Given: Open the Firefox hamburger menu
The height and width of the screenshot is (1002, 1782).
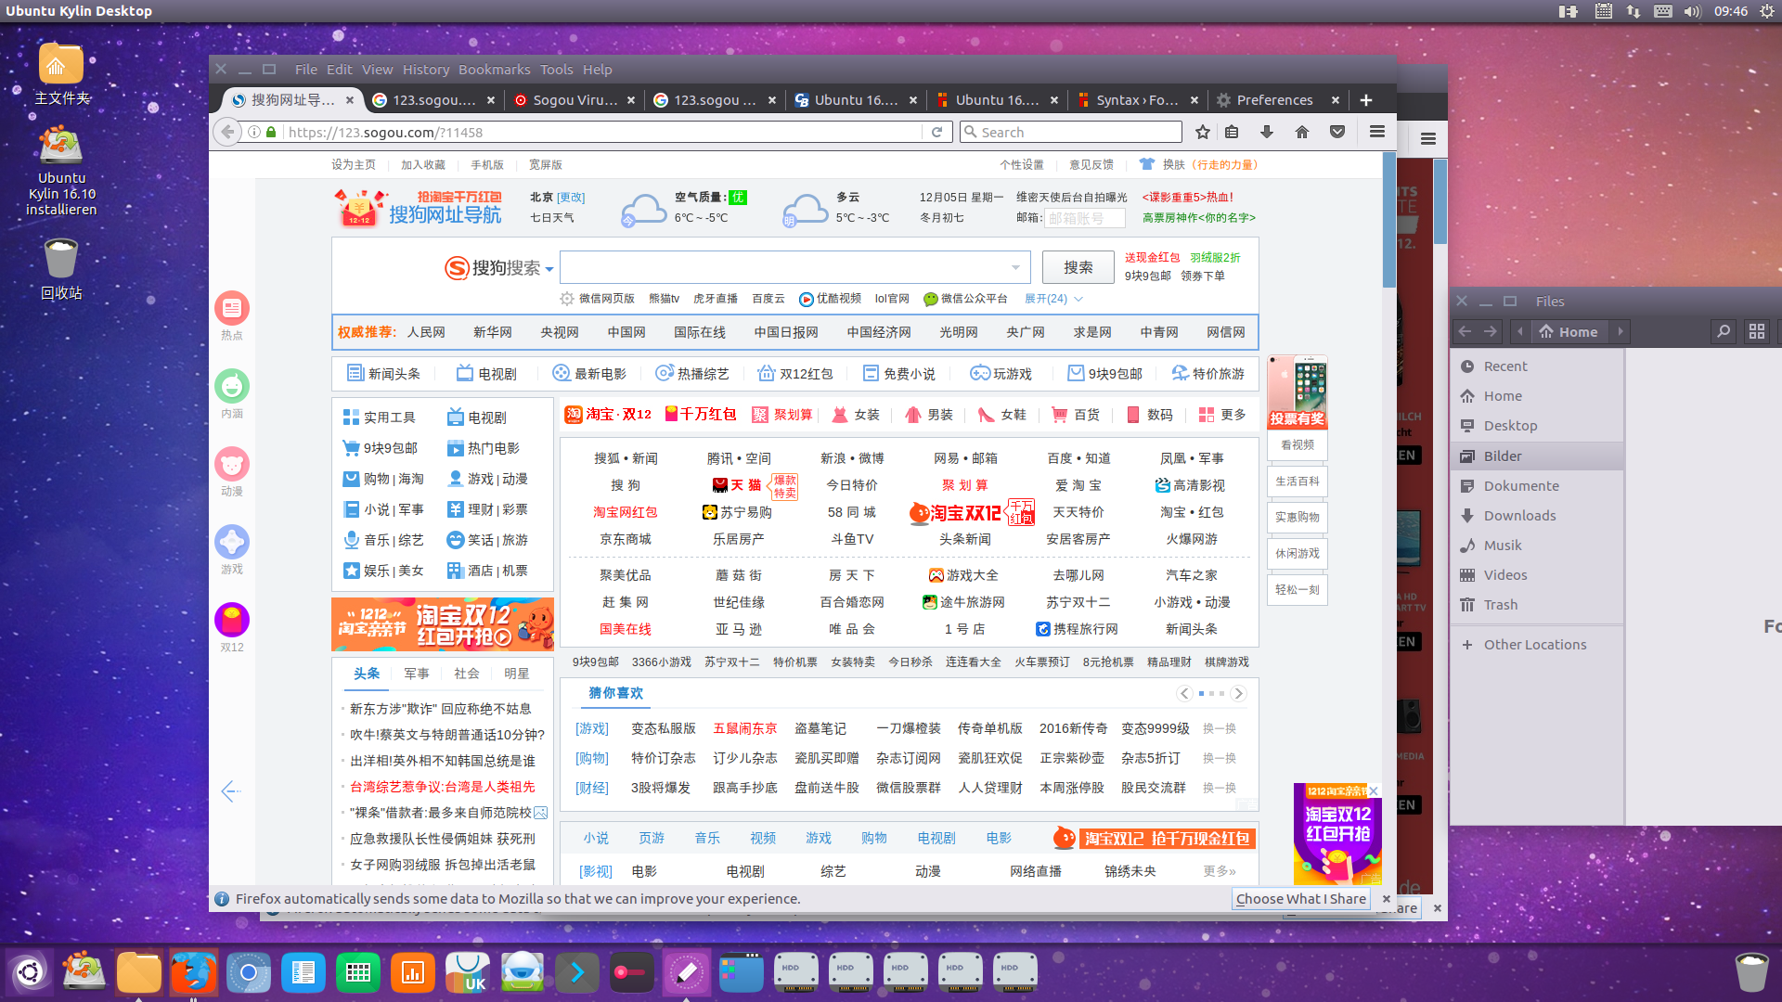Looking at the screenshot, I should tap(1377, 132).
